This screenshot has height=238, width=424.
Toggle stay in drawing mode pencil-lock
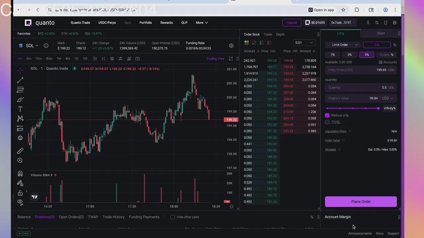pos(20,183)
